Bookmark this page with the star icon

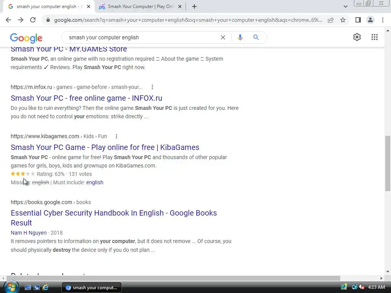[343, 20]
